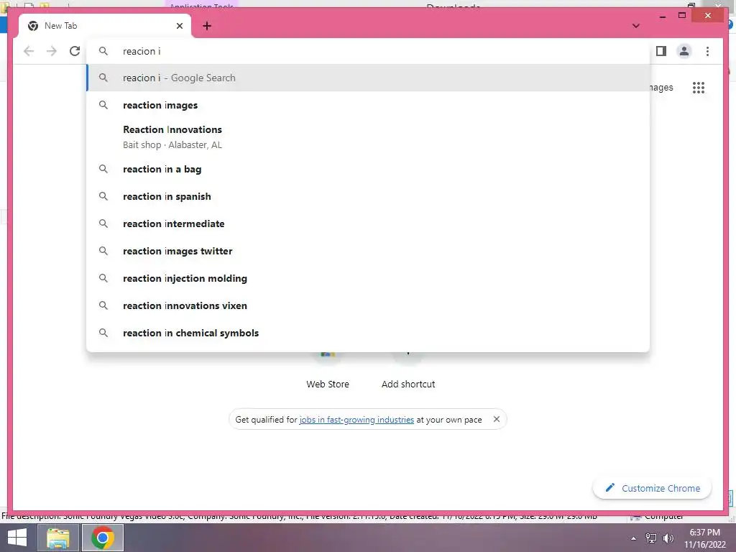Open File Explorer from the taskbar

(x=57, y=538)
